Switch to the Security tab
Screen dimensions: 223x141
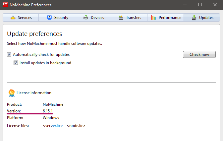[57, 18]
